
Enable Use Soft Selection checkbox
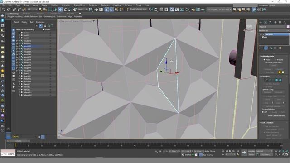point(264,126)
